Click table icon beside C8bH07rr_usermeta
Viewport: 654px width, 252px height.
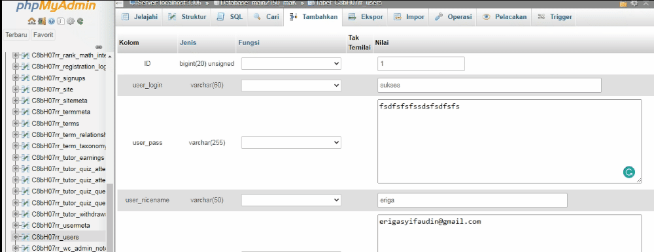click(25, 225)
